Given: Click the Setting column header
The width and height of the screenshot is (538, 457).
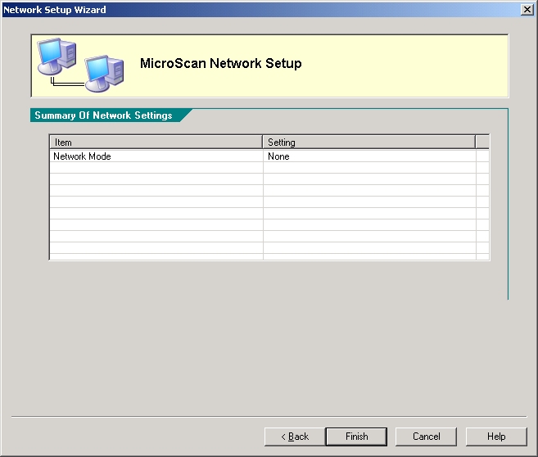Looking at the screenshot, I should pos(368,142).
